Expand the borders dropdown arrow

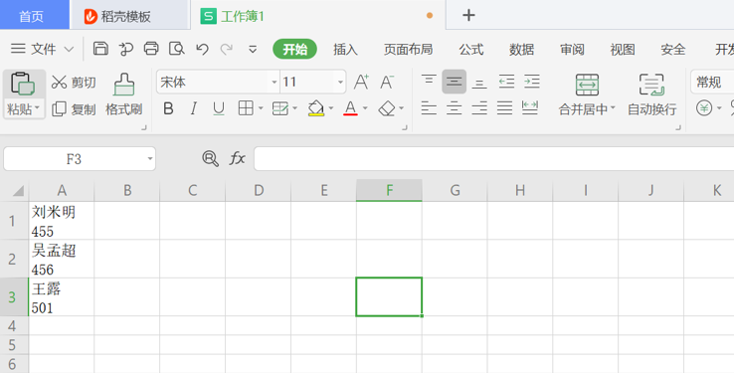[261, 108]
